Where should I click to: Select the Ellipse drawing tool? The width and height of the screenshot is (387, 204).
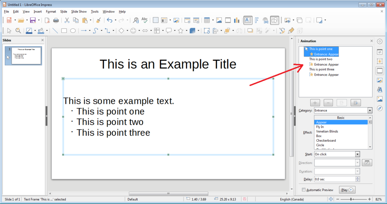[73, 31]
